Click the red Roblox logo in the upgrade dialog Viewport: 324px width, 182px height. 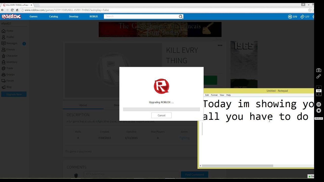pos(161,86)
